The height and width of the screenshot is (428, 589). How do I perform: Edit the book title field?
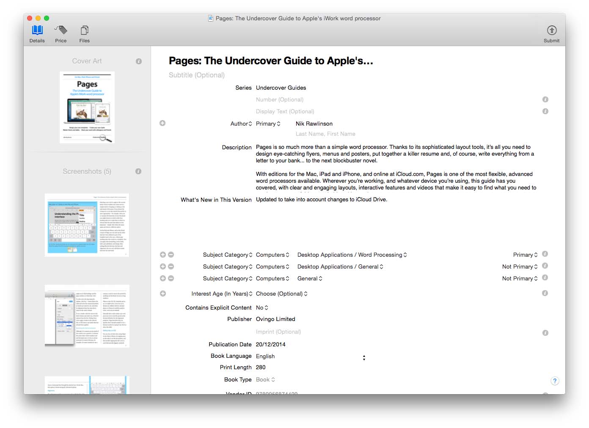(x=271, y=61)
